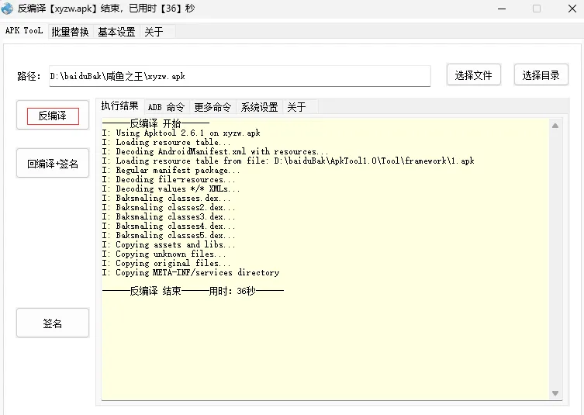Open the 系统设置 tab
This screenshot has height=415, width=584.
click(x=259, y=107)
